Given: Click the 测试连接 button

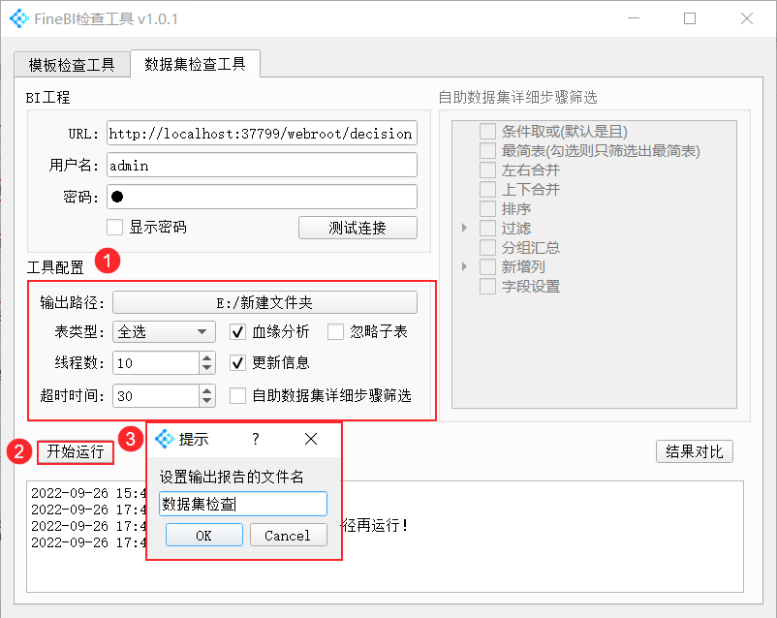Looking at the screenshot, I should [x=357, y=228].
